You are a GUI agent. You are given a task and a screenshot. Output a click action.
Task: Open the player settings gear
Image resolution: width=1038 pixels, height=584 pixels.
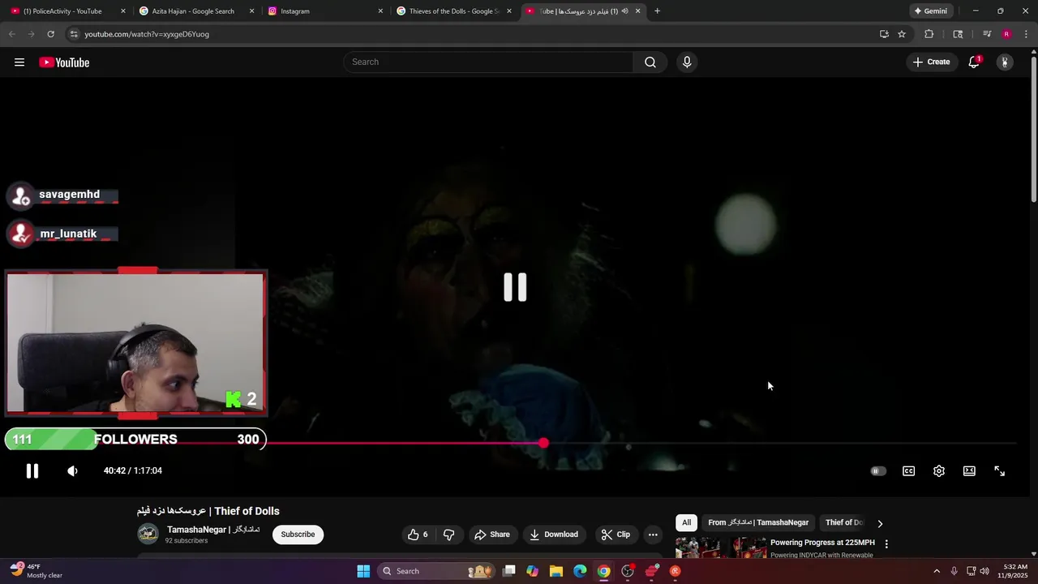[939, 471]
